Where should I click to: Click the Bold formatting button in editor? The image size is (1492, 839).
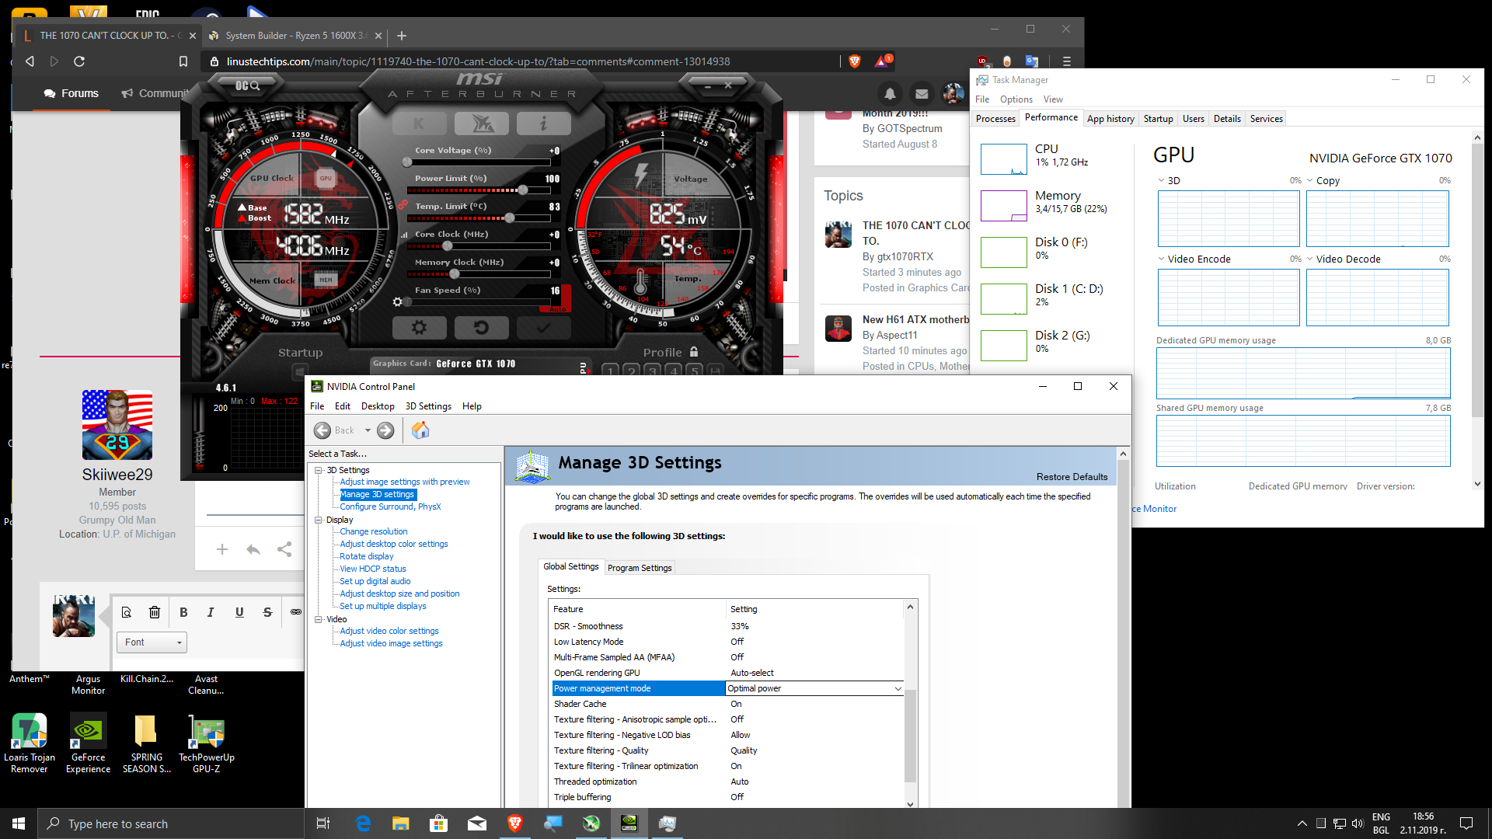183,612
